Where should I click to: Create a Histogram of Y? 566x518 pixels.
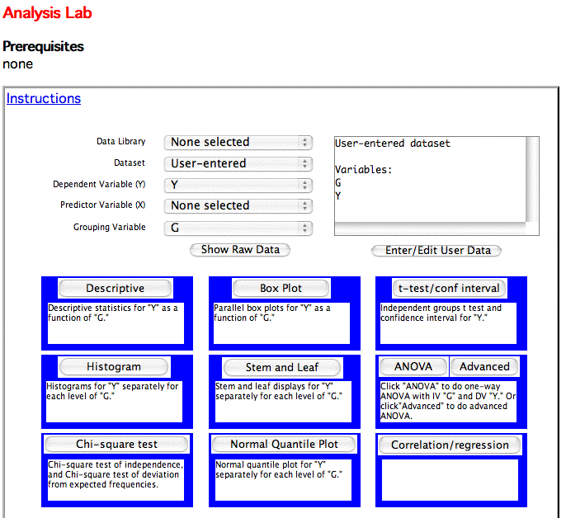click(x=114, y=367)
